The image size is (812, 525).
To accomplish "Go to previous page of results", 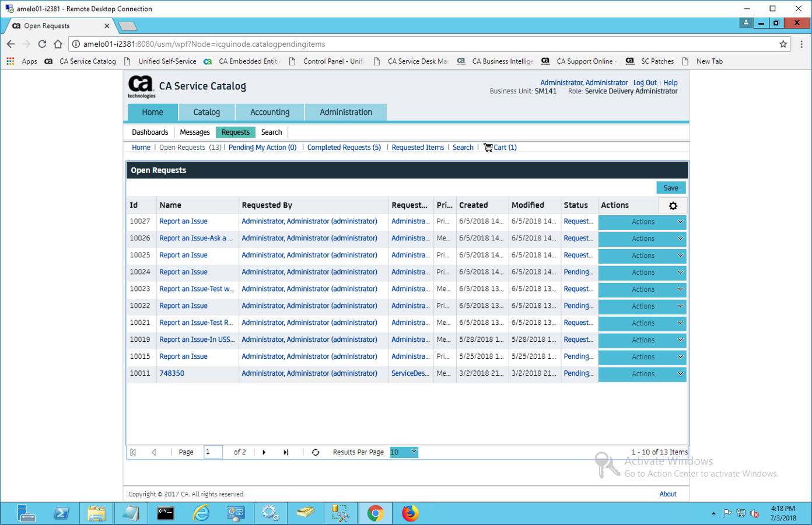I will [154, 452].
